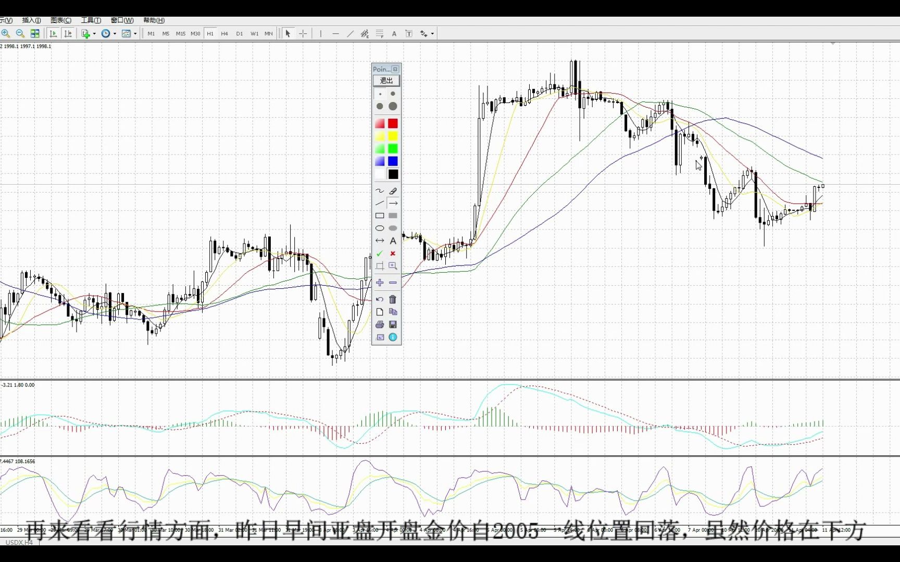Screen dimensions: 900x562
Task: Select the arrow line tool in palette
Action: coord(393,203)
